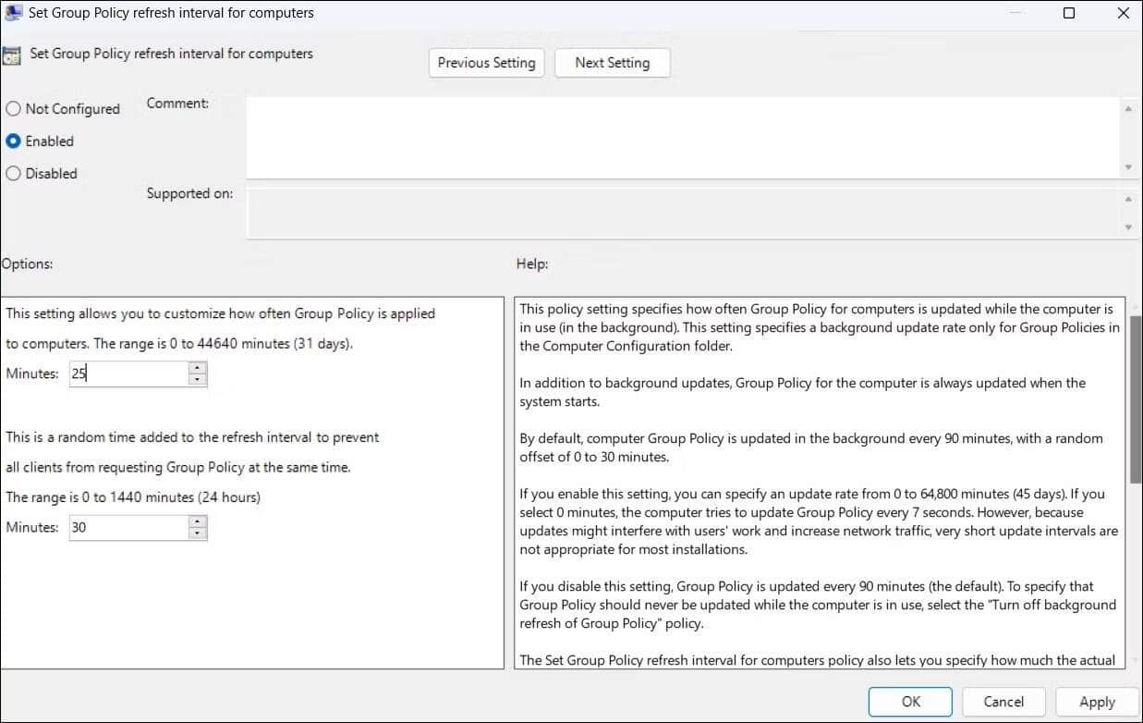Click inside the Comment text area
Image resolution: width=1143 pixels, height=723 pixels.
point(647,137)
